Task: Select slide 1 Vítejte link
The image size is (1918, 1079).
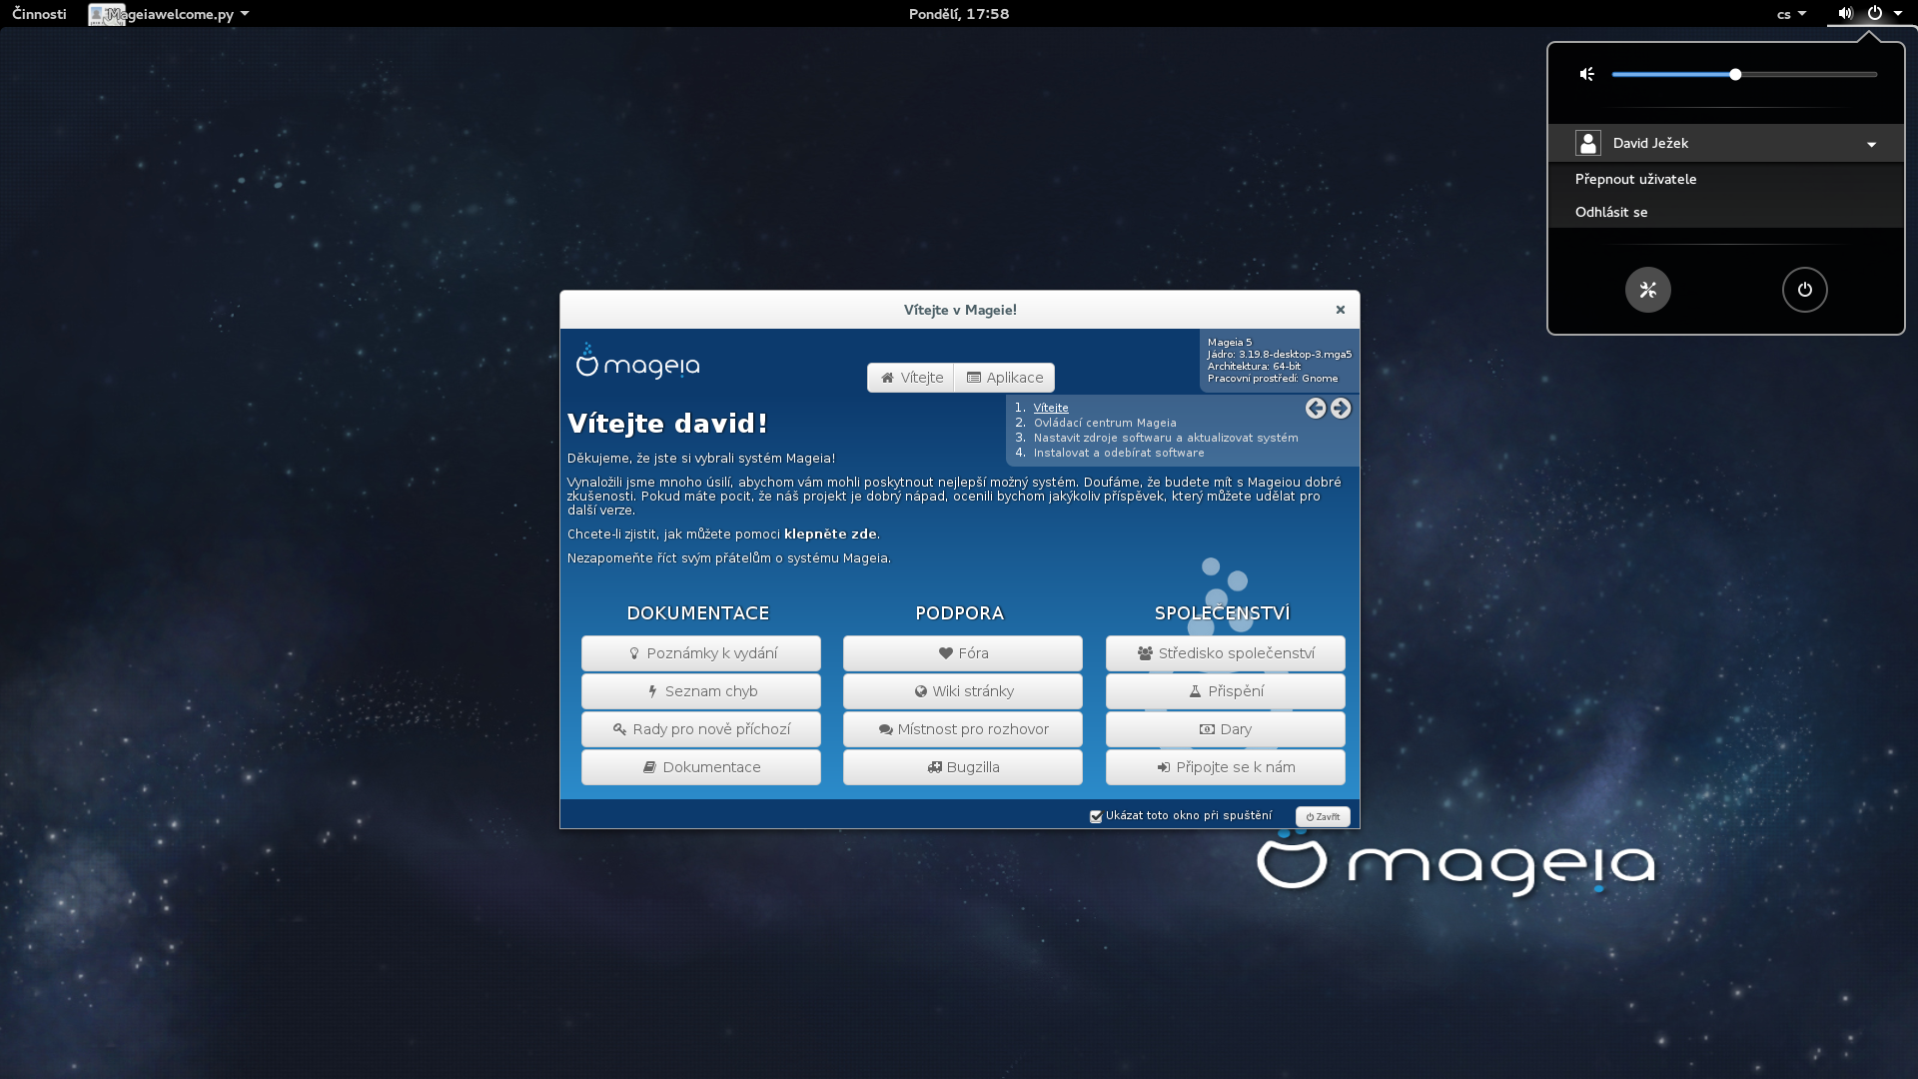Action: 1051,408
